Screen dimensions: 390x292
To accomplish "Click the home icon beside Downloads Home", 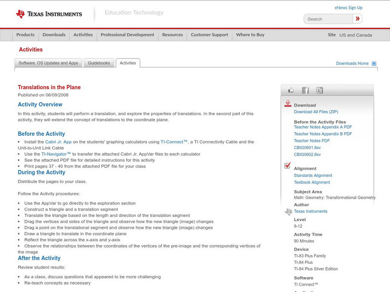I will (374, 63).
